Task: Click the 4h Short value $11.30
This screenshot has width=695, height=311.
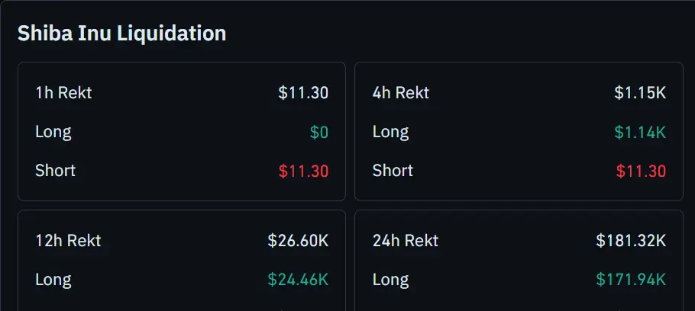Action: [x=641, y=171]
